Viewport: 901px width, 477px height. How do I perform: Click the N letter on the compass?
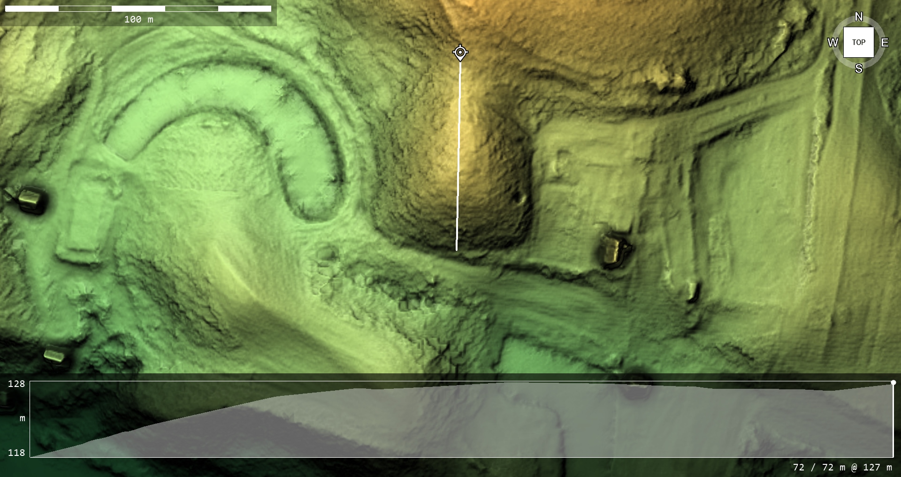859,17
